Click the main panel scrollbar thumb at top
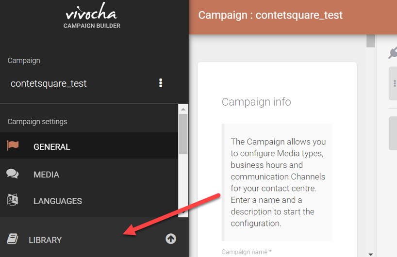 [371, 41]
